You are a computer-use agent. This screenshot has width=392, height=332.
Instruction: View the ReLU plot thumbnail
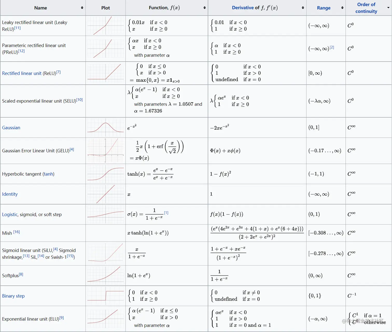(x=106, y=73)
